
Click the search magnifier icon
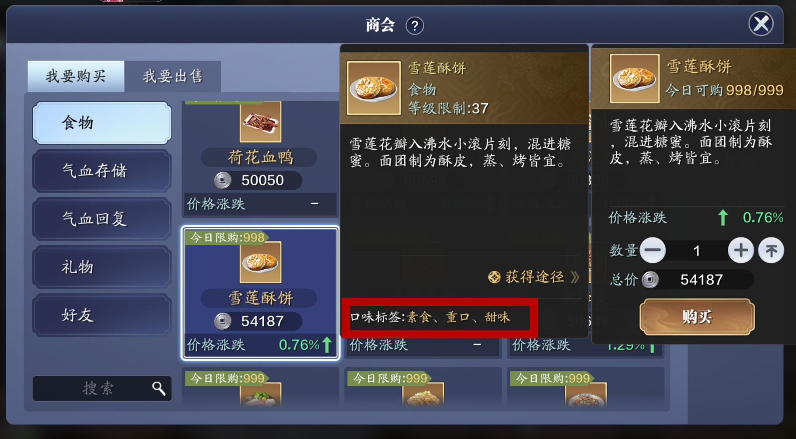pyautogui.click(x=159, y=388)
